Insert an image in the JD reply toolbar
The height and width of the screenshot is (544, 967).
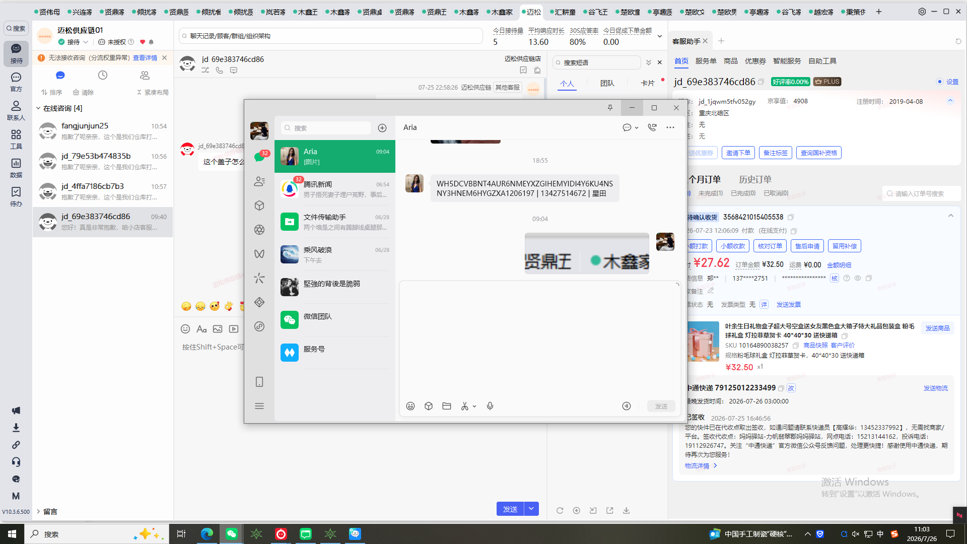coord(218,329)
